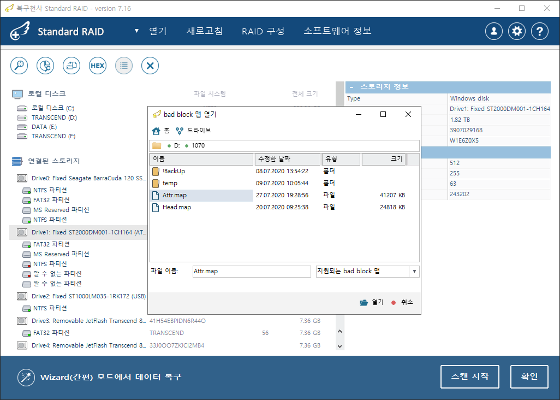Click the 확인 button
The image size is (560, 400).
tap(529, 377)
